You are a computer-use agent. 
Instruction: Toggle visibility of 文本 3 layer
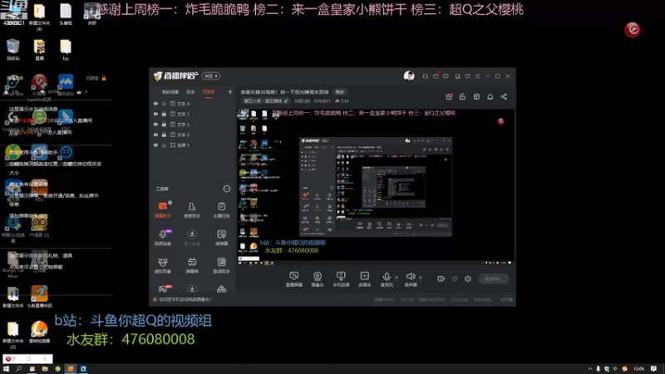(155, 124)
